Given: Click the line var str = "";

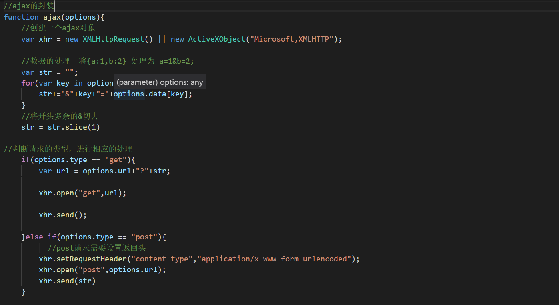Looking at the screenshot, I should [x=50, y=72].
